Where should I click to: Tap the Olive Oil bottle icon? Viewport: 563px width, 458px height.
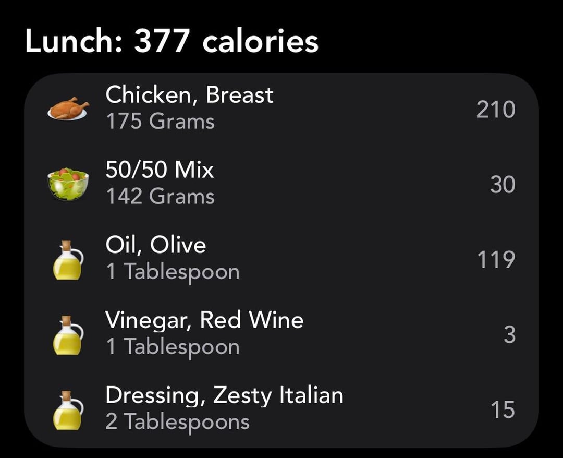click(68, 259)
